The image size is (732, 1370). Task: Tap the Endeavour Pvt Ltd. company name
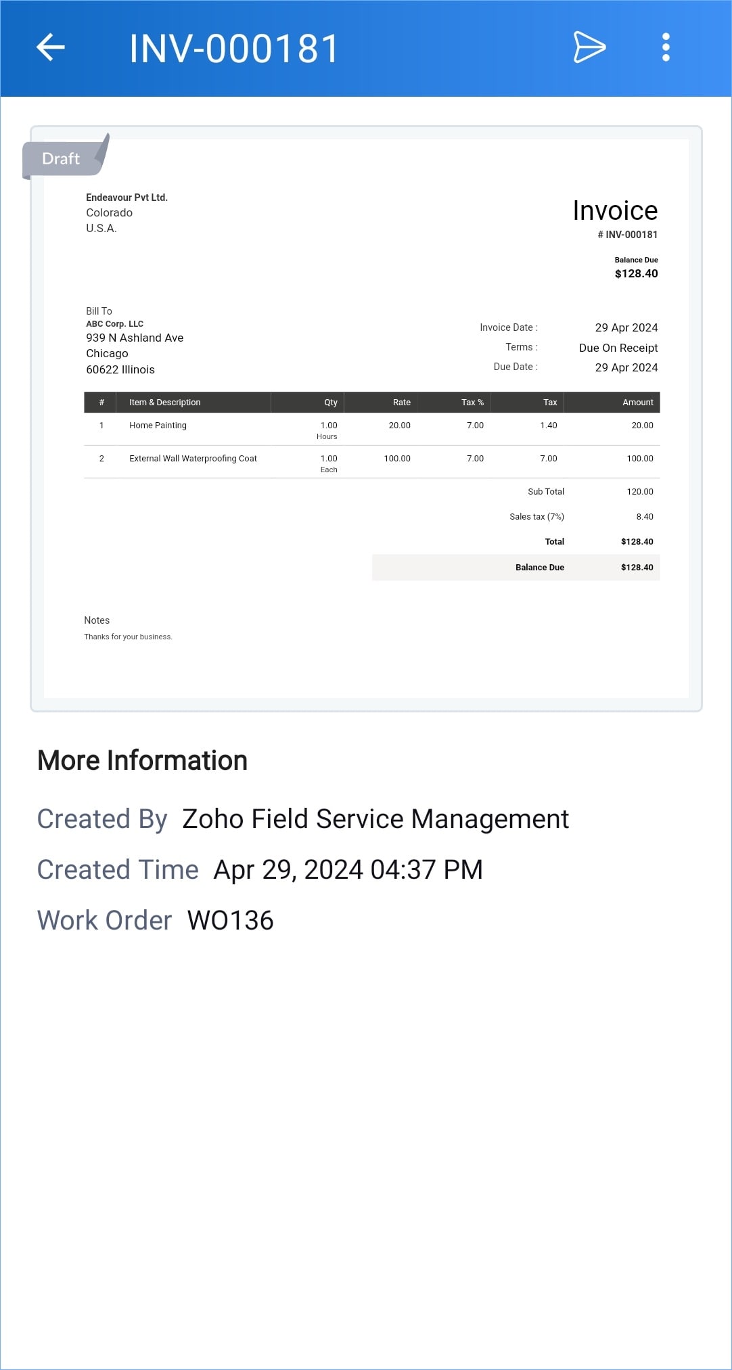coord(127,198)
